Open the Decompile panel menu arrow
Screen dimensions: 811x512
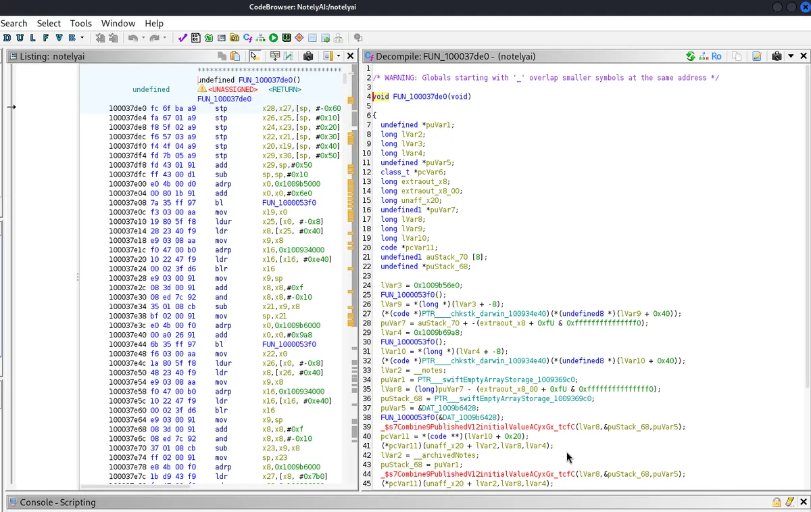pos(791,56)
